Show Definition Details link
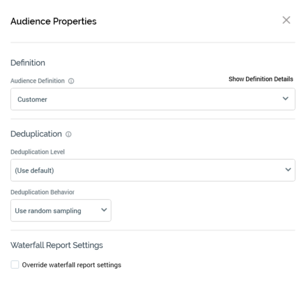303x284 pixels. pos(261,79)
